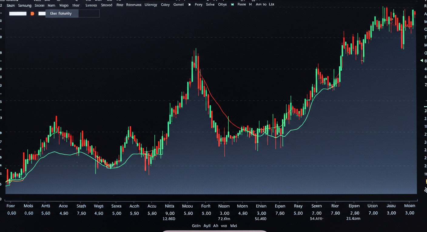This screenshot has height=232, width=427.
Task: Click the Senra axis label
Action: click(x=116, y=206)
